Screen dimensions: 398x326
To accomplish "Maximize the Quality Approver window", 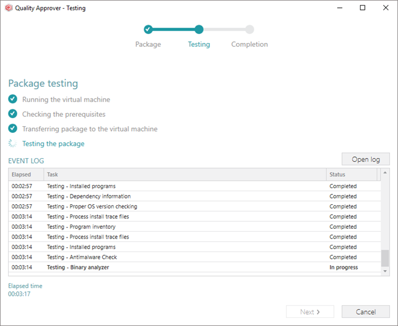I will pos(363,8).
